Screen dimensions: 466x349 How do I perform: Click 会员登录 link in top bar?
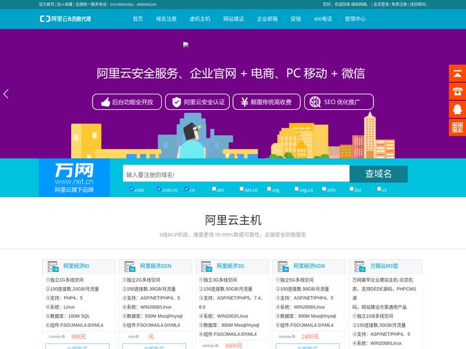381,4
